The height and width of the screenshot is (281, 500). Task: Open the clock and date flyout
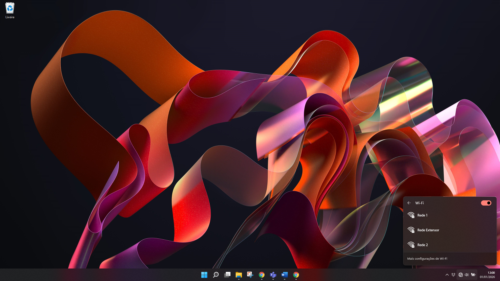click(487, 275)
